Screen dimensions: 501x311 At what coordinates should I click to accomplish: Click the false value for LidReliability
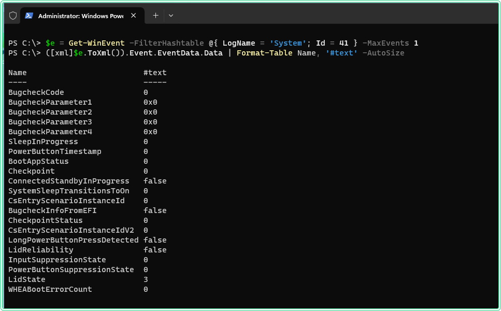coord(155,250)
